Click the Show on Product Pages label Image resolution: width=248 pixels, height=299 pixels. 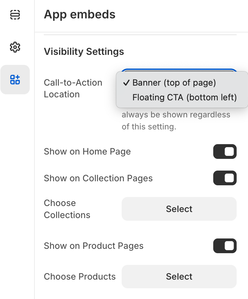(x=94, y=246)
